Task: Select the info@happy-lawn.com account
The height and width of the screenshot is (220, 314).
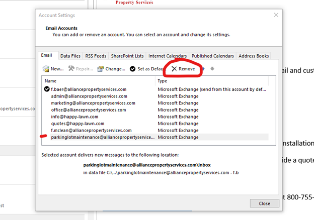Action: click(x=74, y=117)
